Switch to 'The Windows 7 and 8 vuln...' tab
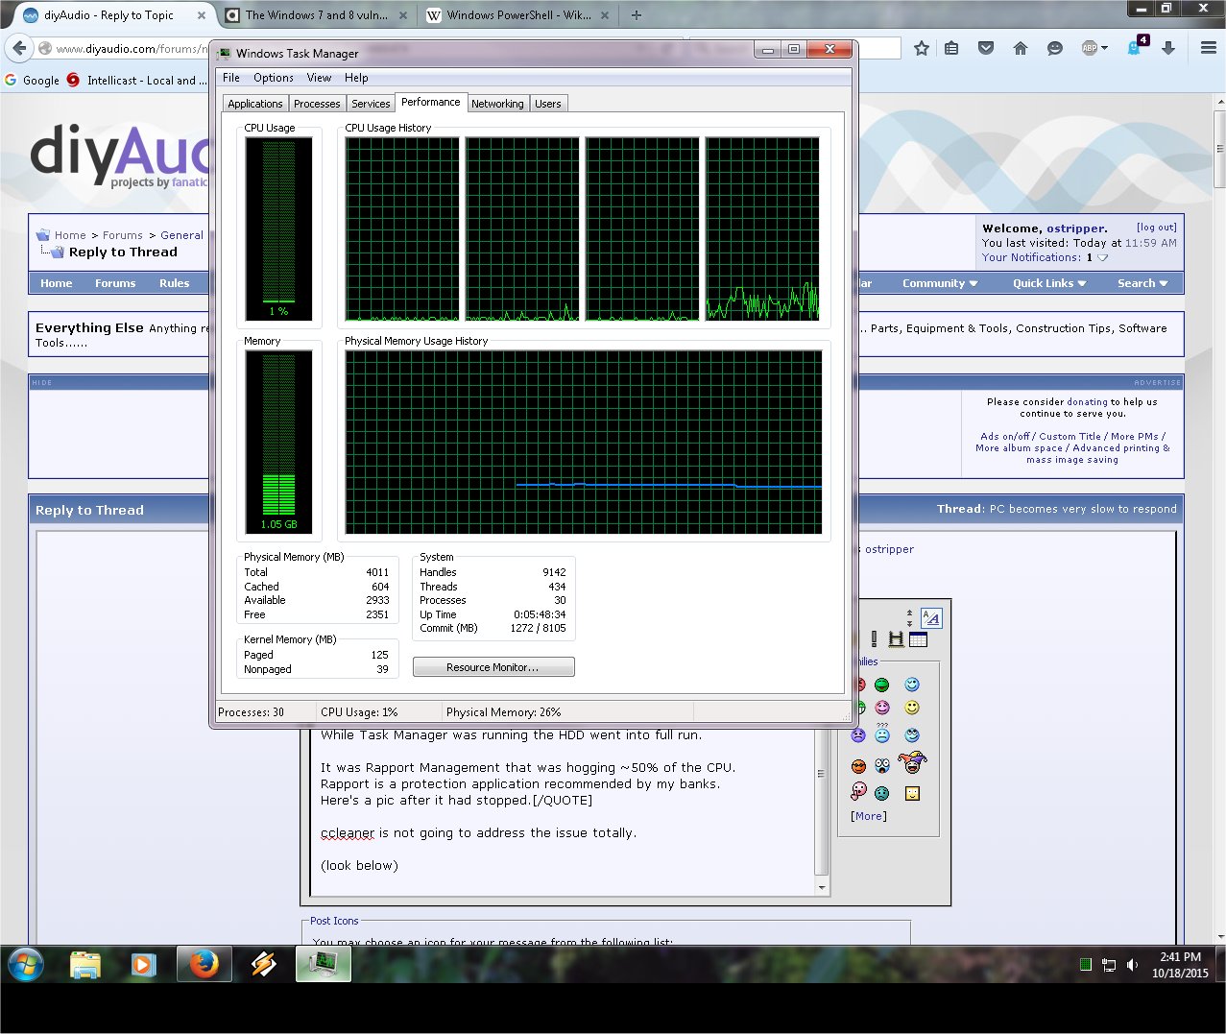This screenshot has width=1226, height=1034. coord(316,15)
